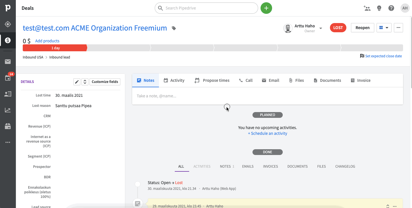Click the Inbound USA pipeline breadcrumb
Image resolution: width=412 pixels, height=208 pixels.
[x=33, y=57]
